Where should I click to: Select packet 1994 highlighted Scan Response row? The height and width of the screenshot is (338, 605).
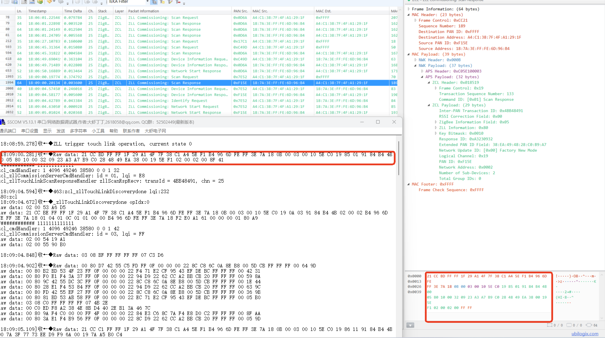(198, 83)
